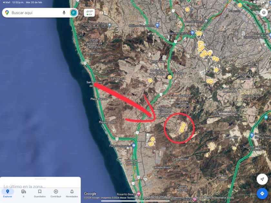The width and height of the screenshot is (271, 203).
Task: Switch to the Explorar tab
Action: point(8,193)
